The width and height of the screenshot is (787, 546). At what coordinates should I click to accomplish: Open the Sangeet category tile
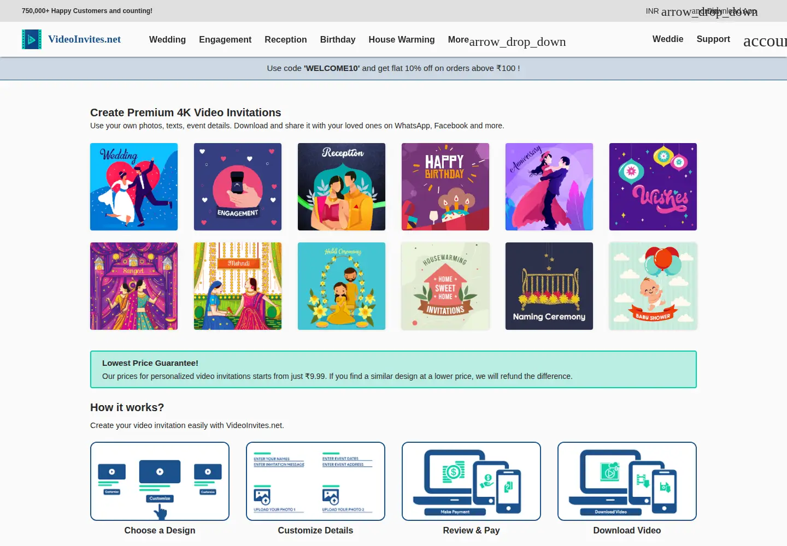[134, 286]
